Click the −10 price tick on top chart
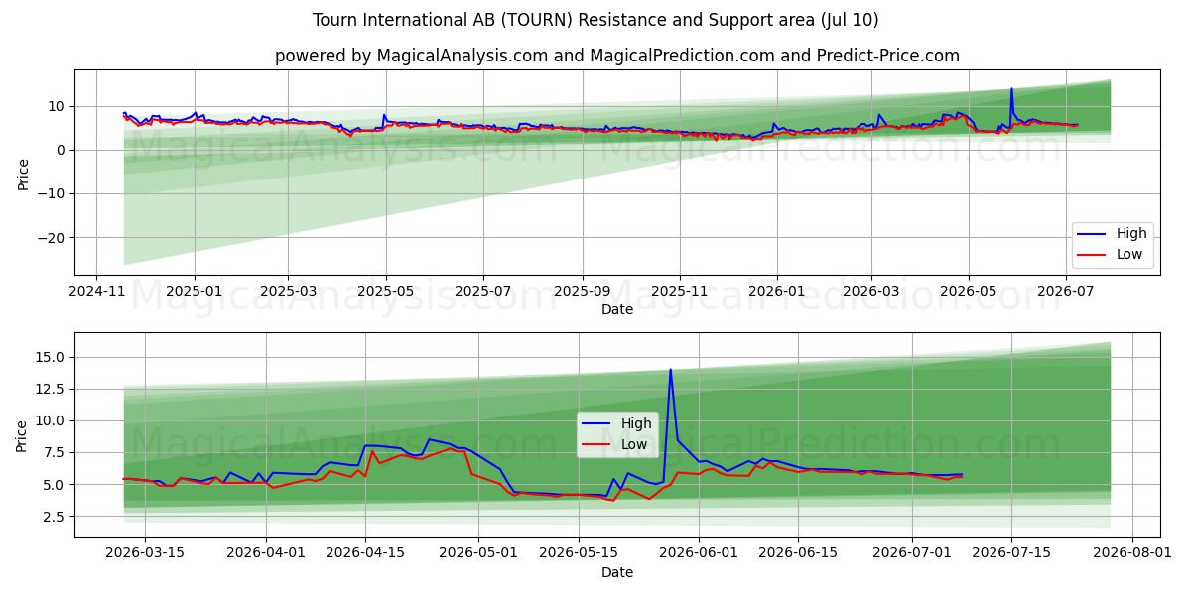 pyautogui.click(x=50, y=194)
